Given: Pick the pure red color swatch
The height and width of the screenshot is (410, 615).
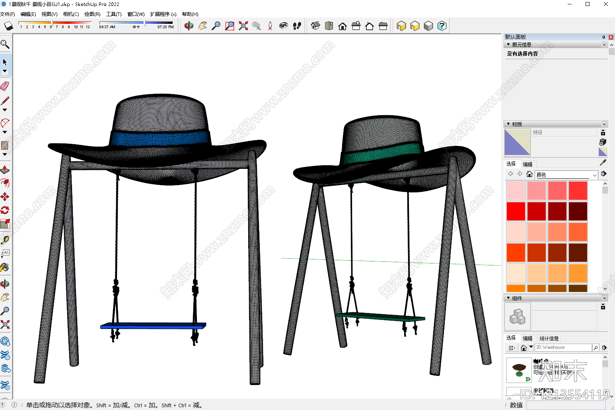Looking at the screenshot, I should tap(516, 211).
